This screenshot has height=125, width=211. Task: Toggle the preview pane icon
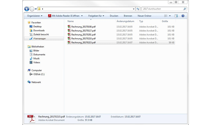(x=176, y=16)
